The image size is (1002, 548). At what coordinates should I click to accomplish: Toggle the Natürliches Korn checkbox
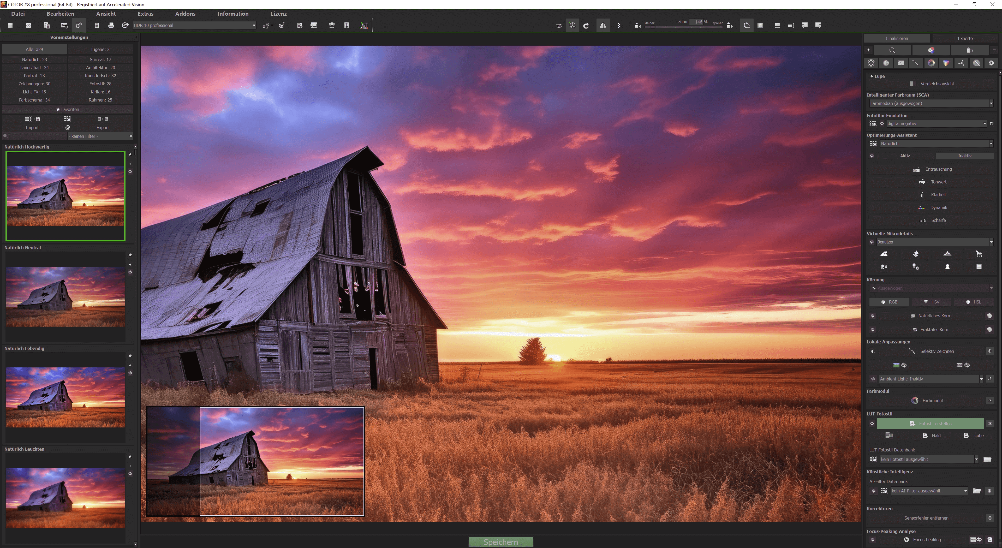[x=912, y=316]
